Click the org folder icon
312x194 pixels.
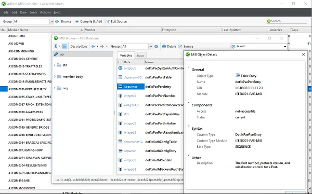pyautogui.click(x=59, y=88)
